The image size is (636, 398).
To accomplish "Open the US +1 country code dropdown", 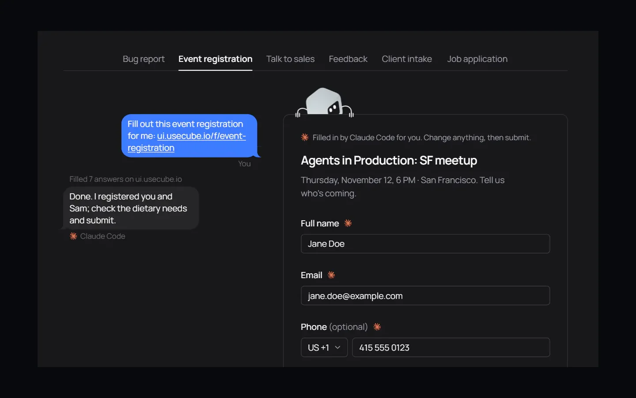I will pos(324,348).
